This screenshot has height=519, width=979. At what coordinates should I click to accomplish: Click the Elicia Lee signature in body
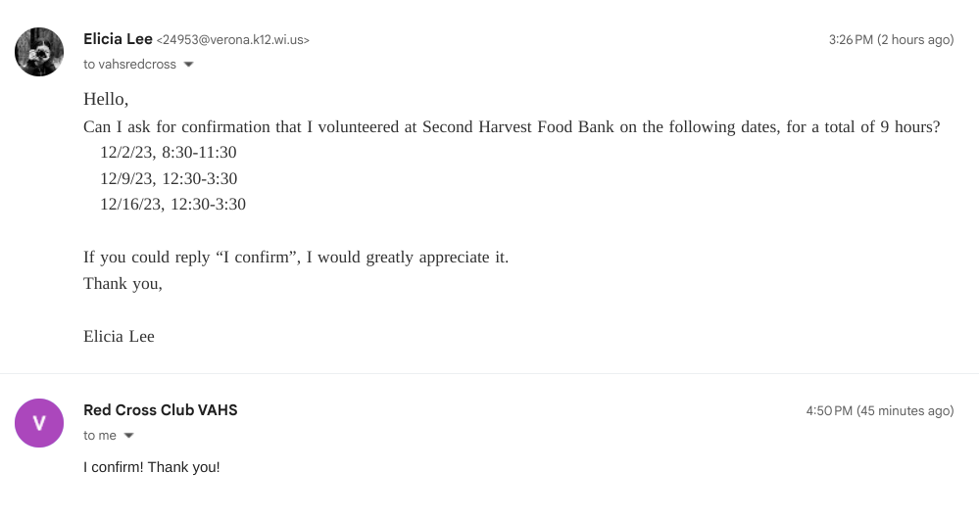[x=119, y=336]
